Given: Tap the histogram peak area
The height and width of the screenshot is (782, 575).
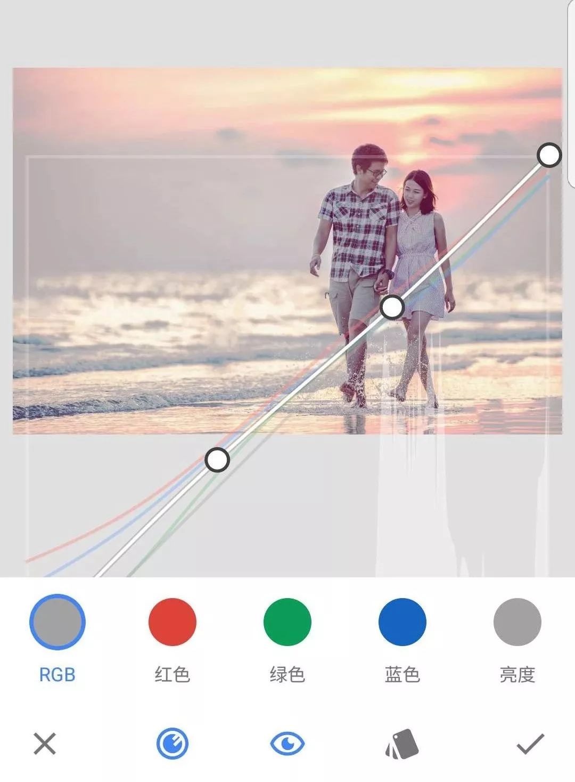Looking at the screenshot, I should 410,480.
